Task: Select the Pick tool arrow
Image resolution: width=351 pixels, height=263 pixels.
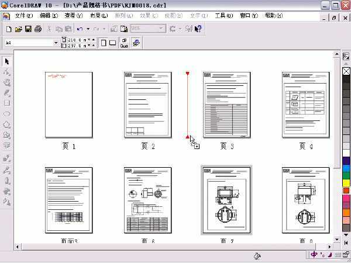Action: coord(6,61)
